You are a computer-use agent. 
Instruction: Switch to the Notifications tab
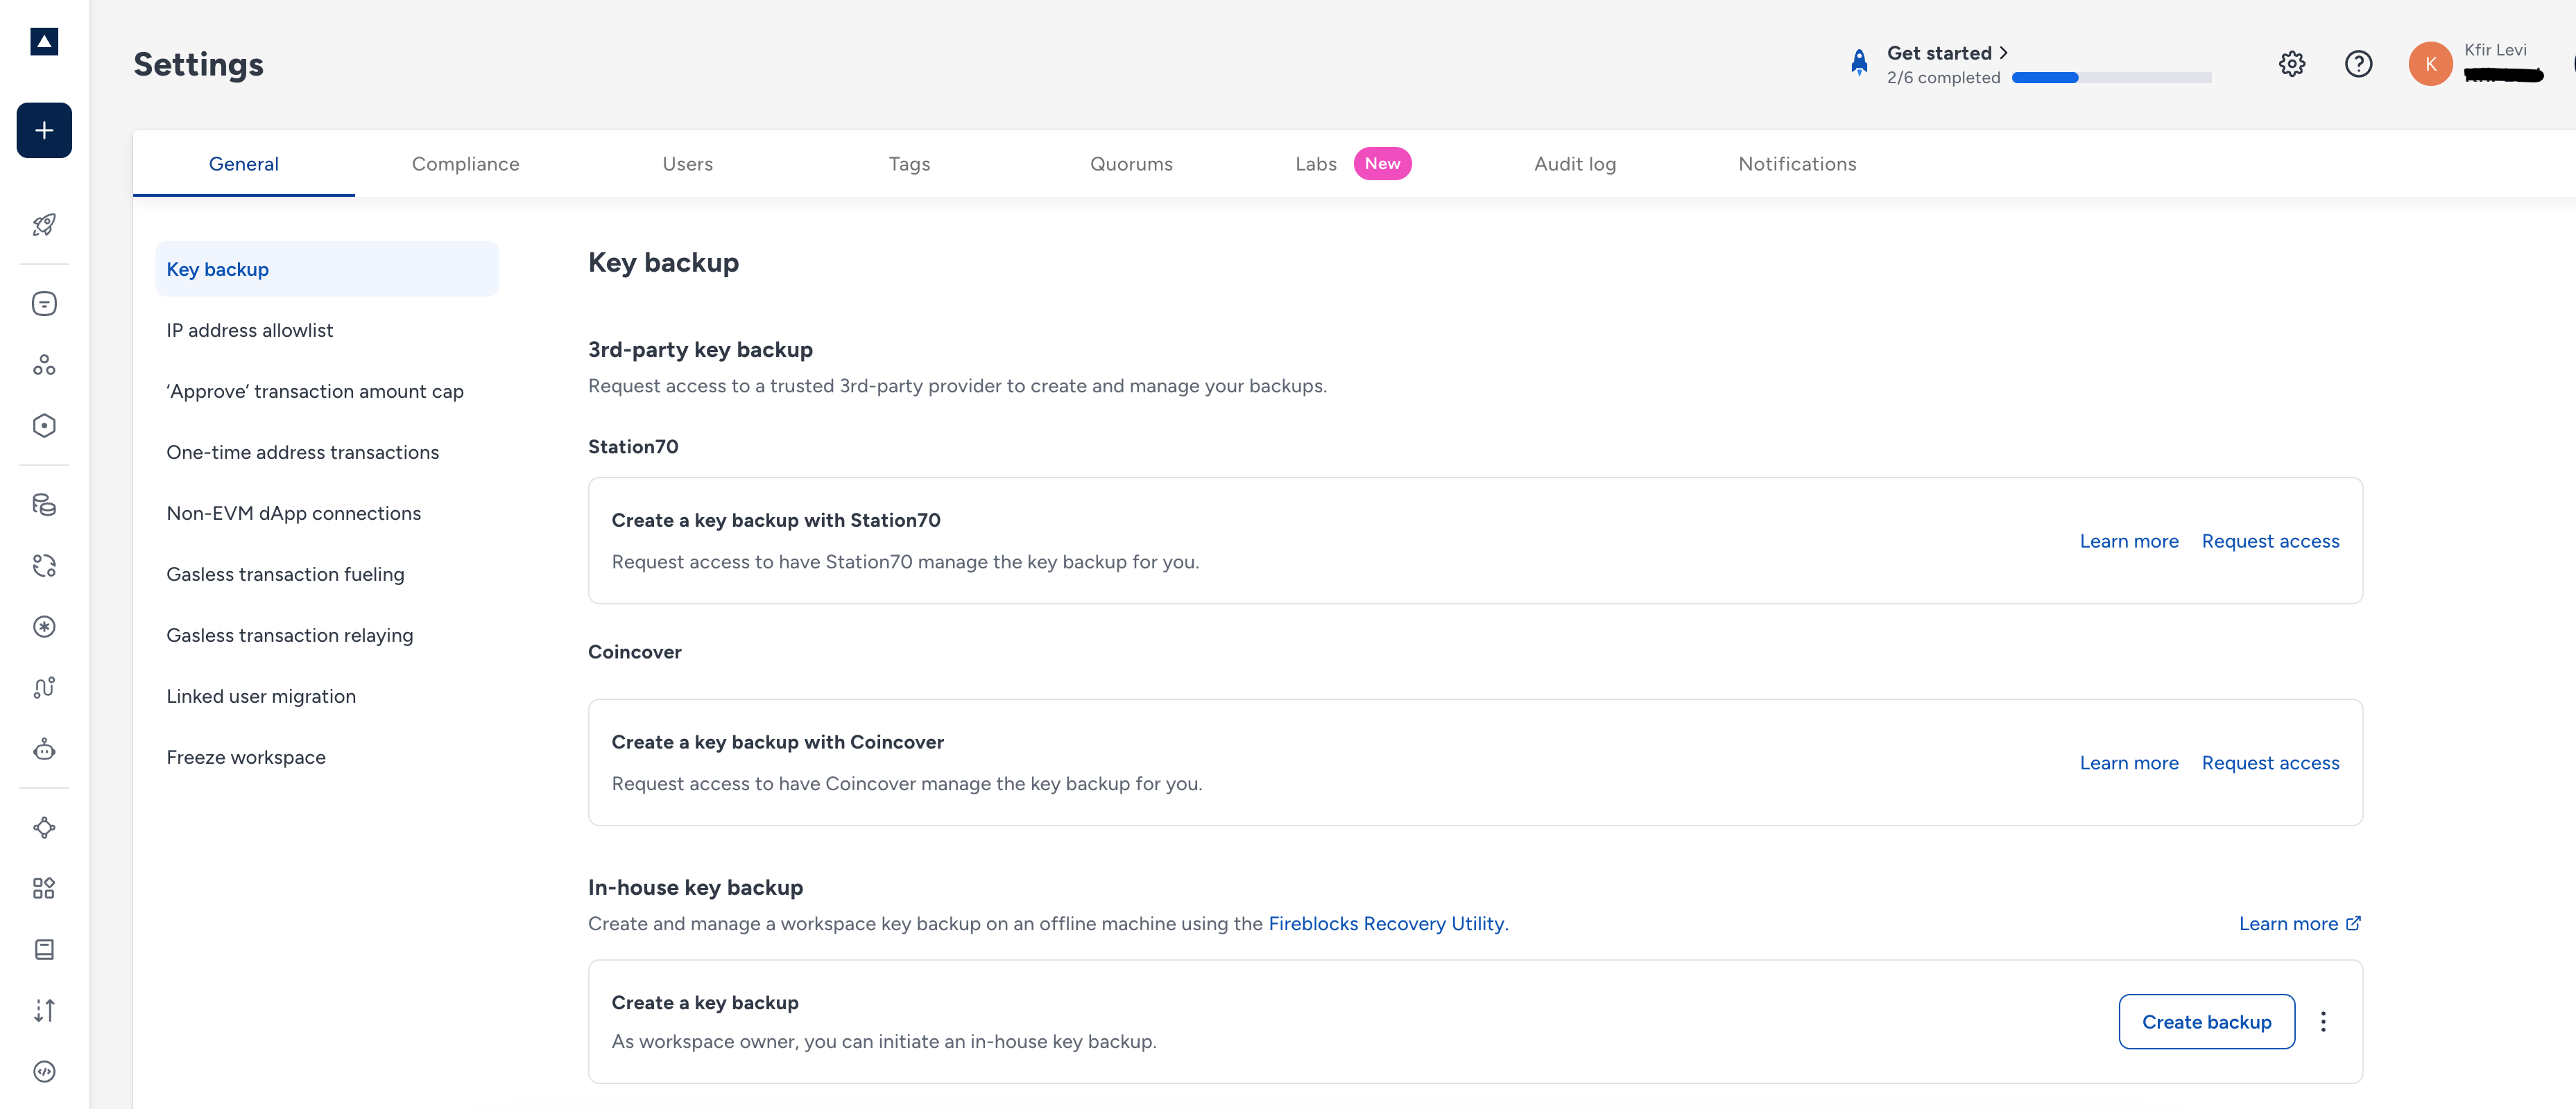click(x=1797, y=164)
